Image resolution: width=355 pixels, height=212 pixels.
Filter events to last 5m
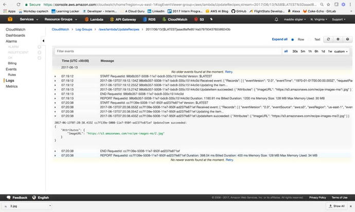coord(303,51)
